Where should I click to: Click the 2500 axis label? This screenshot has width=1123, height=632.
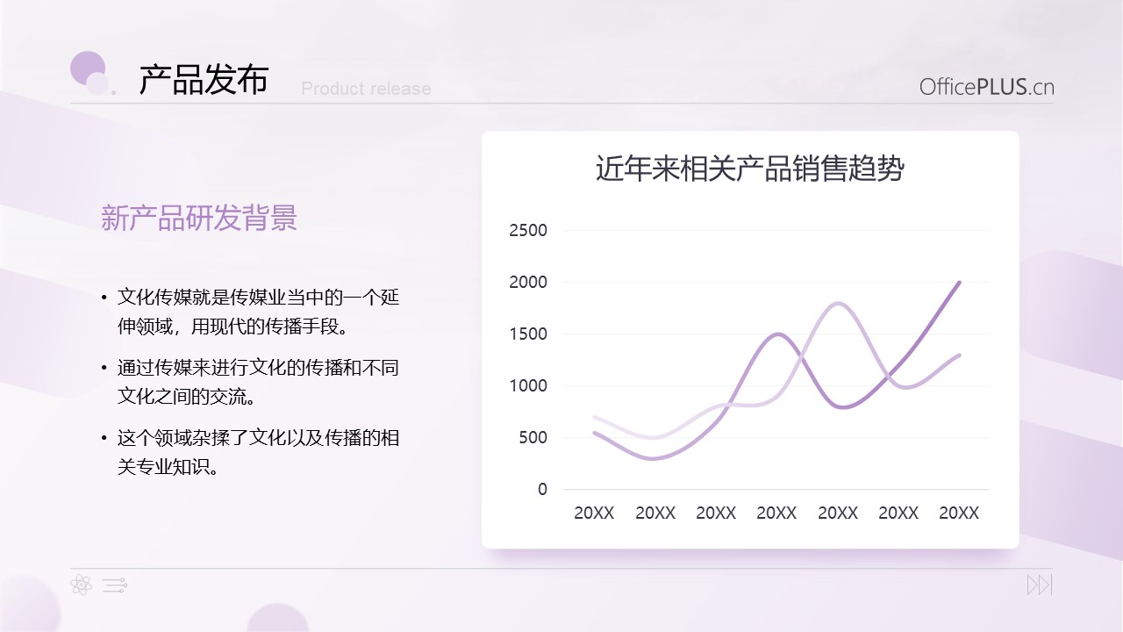pyautogui.click(x=528, y=231)
